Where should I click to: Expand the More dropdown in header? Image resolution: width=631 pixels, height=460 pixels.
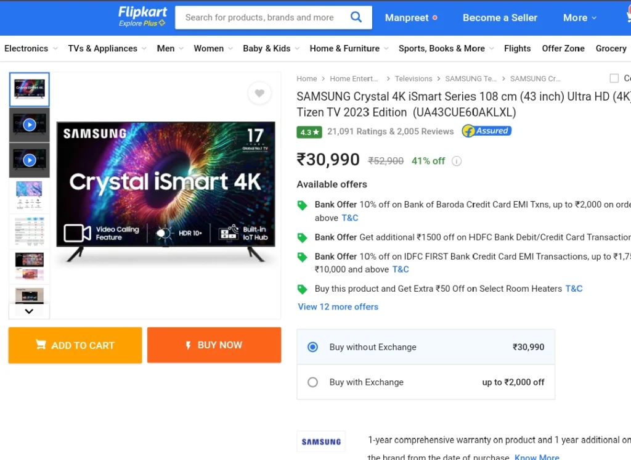pos(579,18)
